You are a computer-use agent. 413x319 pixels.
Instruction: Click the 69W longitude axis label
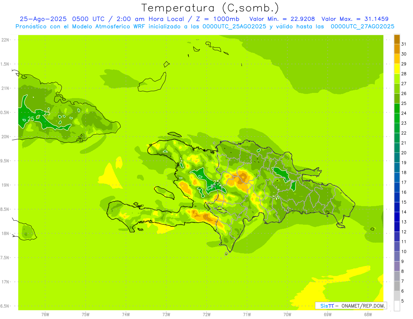click(x=327, y=314)
